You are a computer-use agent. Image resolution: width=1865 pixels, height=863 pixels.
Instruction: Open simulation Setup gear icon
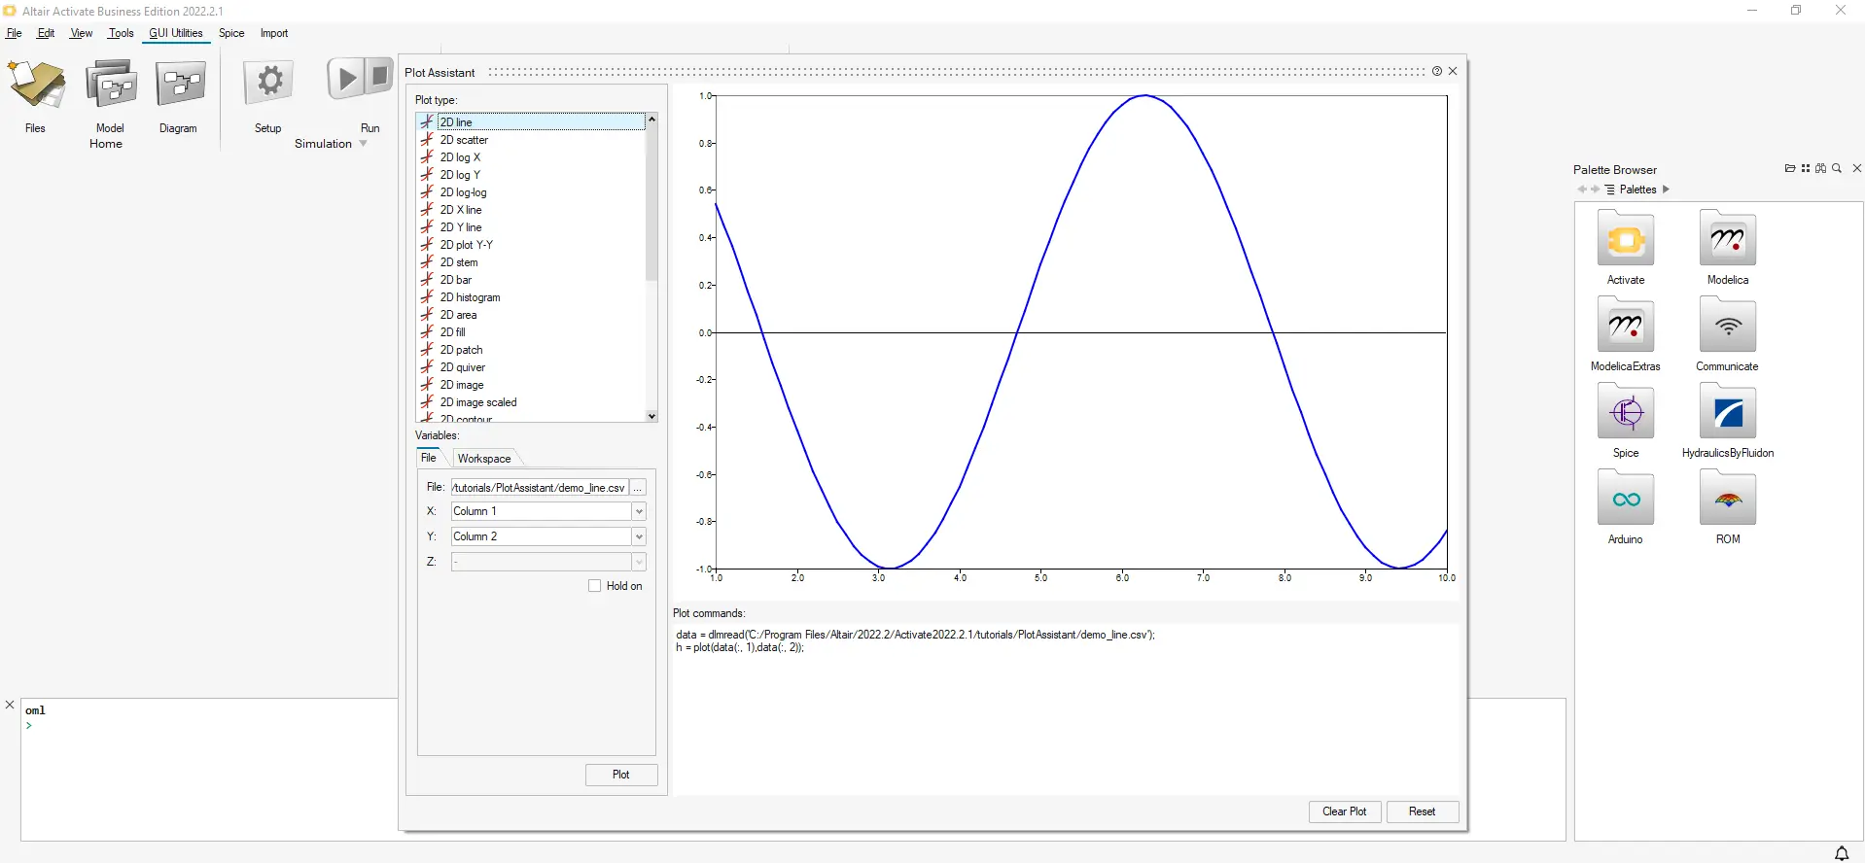pyautogui.click(x=268, y=84)
